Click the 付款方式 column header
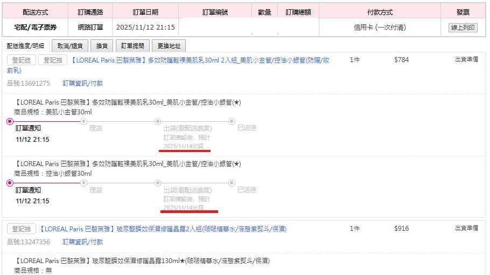 tap(380, 12)
